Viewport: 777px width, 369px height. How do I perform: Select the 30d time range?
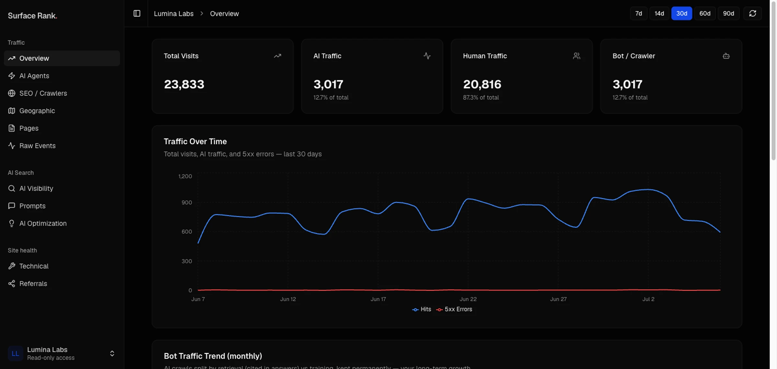click(x=681, y=13)
